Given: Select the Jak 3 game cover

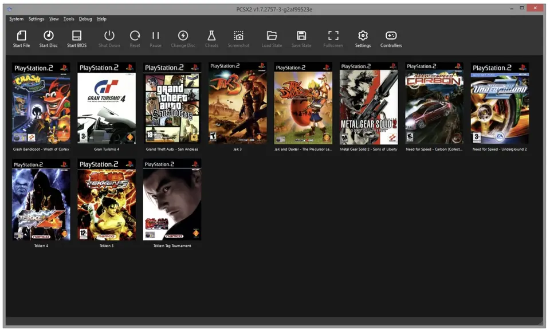Looking at the screenshot, I should (x=237, y=103).
